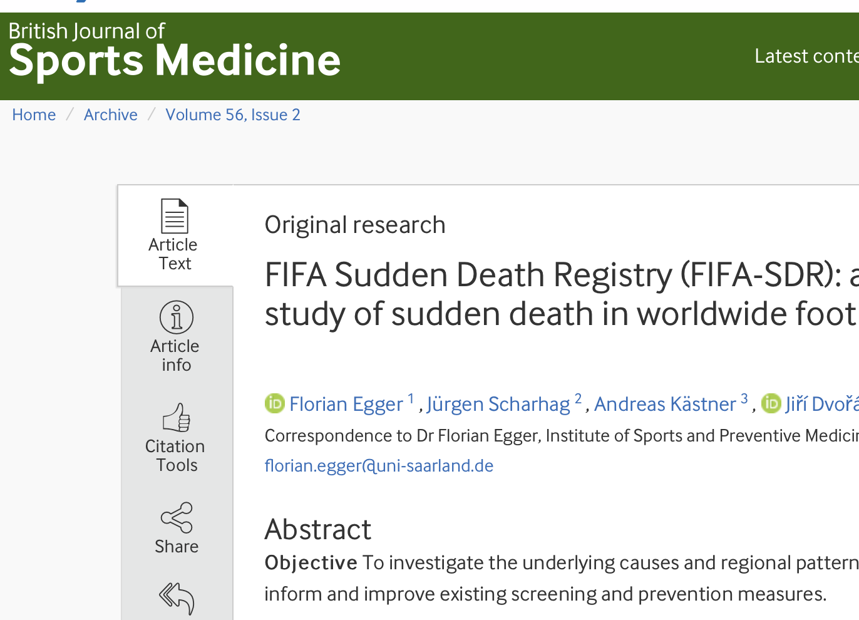Image resolution: width=859 pixels, height=620 pixels.
Task: Click the Article Text document icon
Action: click(x=175, y=215)
